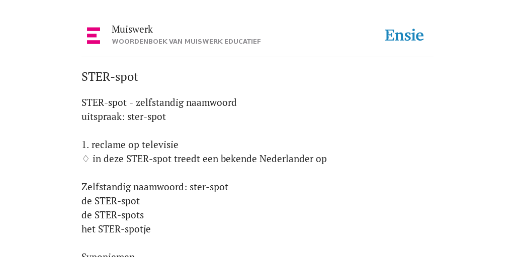The image size is (515, 257).
Task: Click the Muiswerk dictionary name
Action: (x=132, y=29)
